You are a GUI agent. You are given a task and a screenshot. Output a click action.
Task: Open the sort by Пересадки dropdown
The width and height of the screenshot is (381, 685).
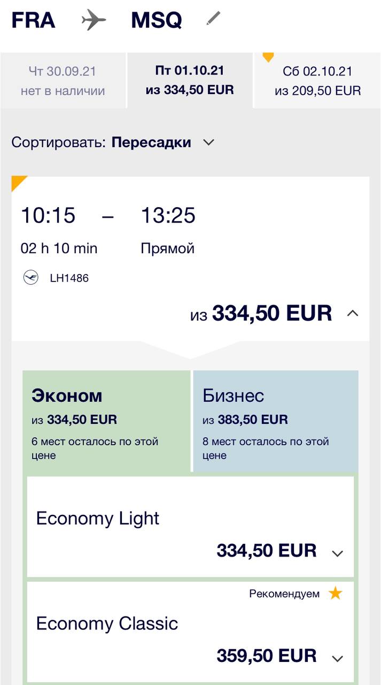point(208,142)
